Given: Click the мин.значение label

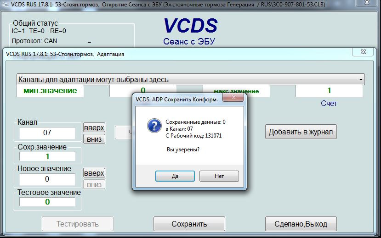Looking at the screenshot, I should coord(50,91).
